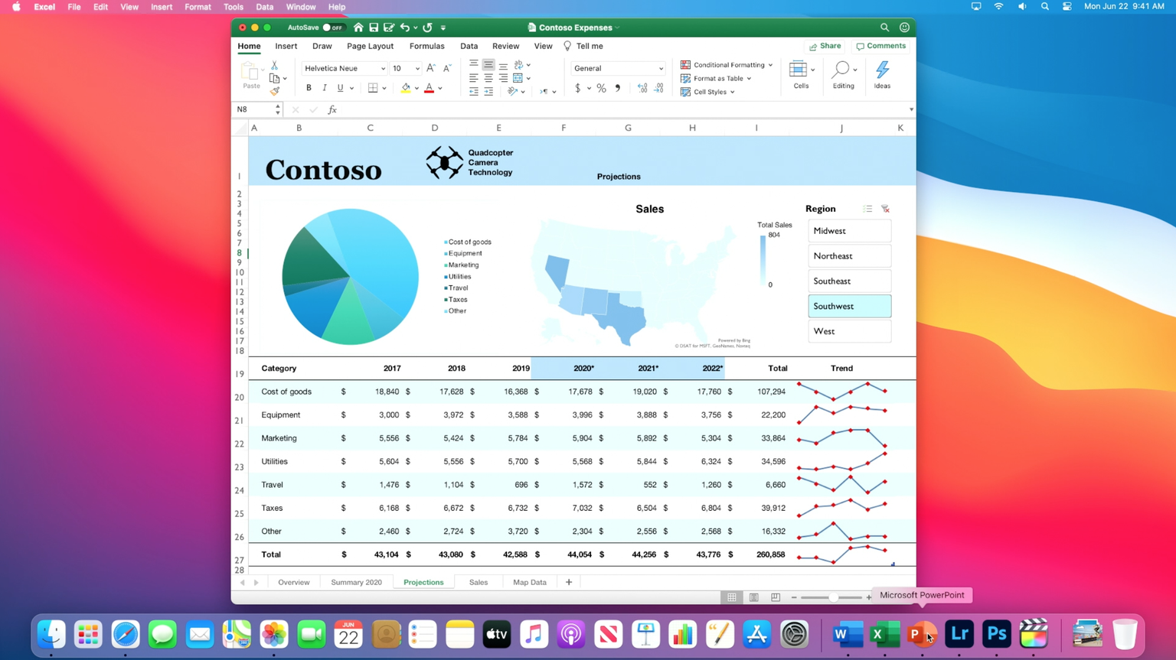Switch to the Page Layout ribbon tab
The height and width of the screenshot is (660, 1176).
370,46
